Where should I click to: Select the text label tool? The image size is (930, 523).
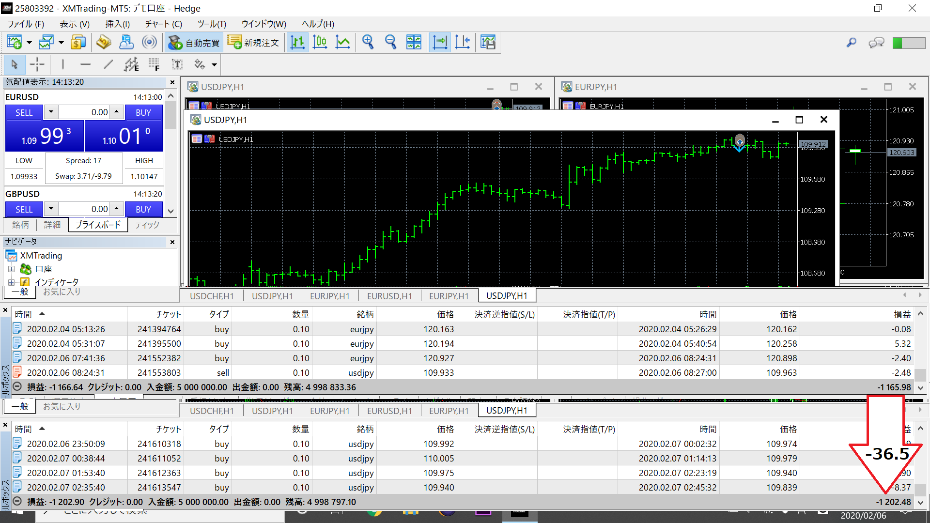[177, 64]
